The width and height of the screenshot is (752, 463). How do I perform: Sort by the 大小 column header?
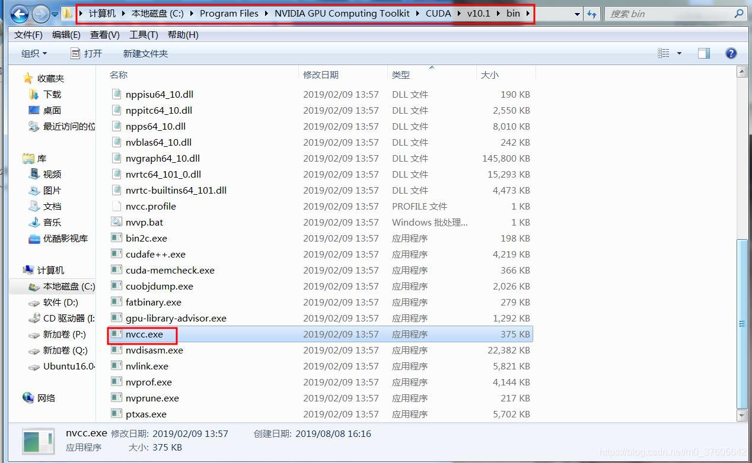tap(489, 75)
